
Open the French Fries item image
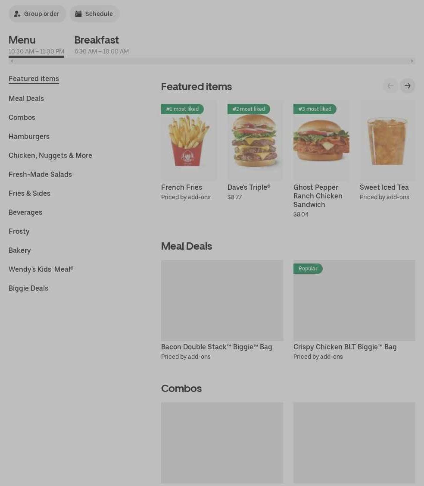point(189,140)
